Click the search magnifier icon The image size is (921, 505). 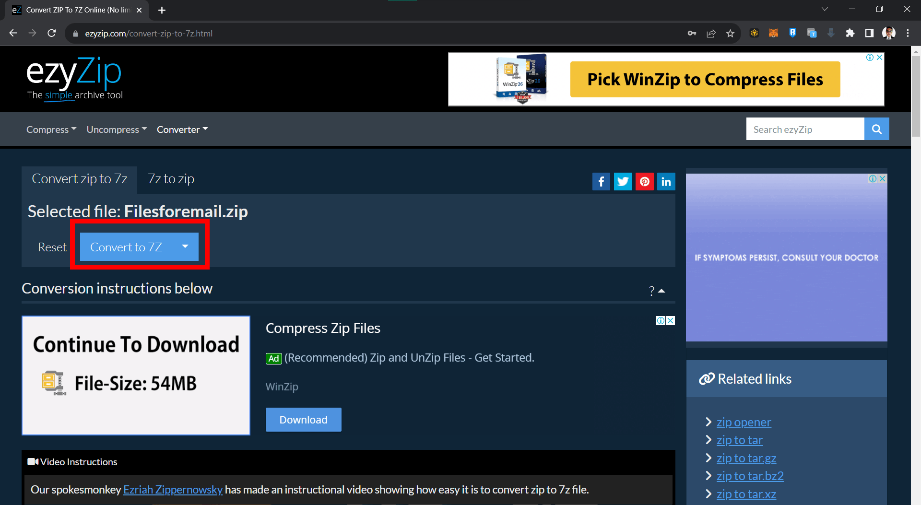tap(876, 129)
